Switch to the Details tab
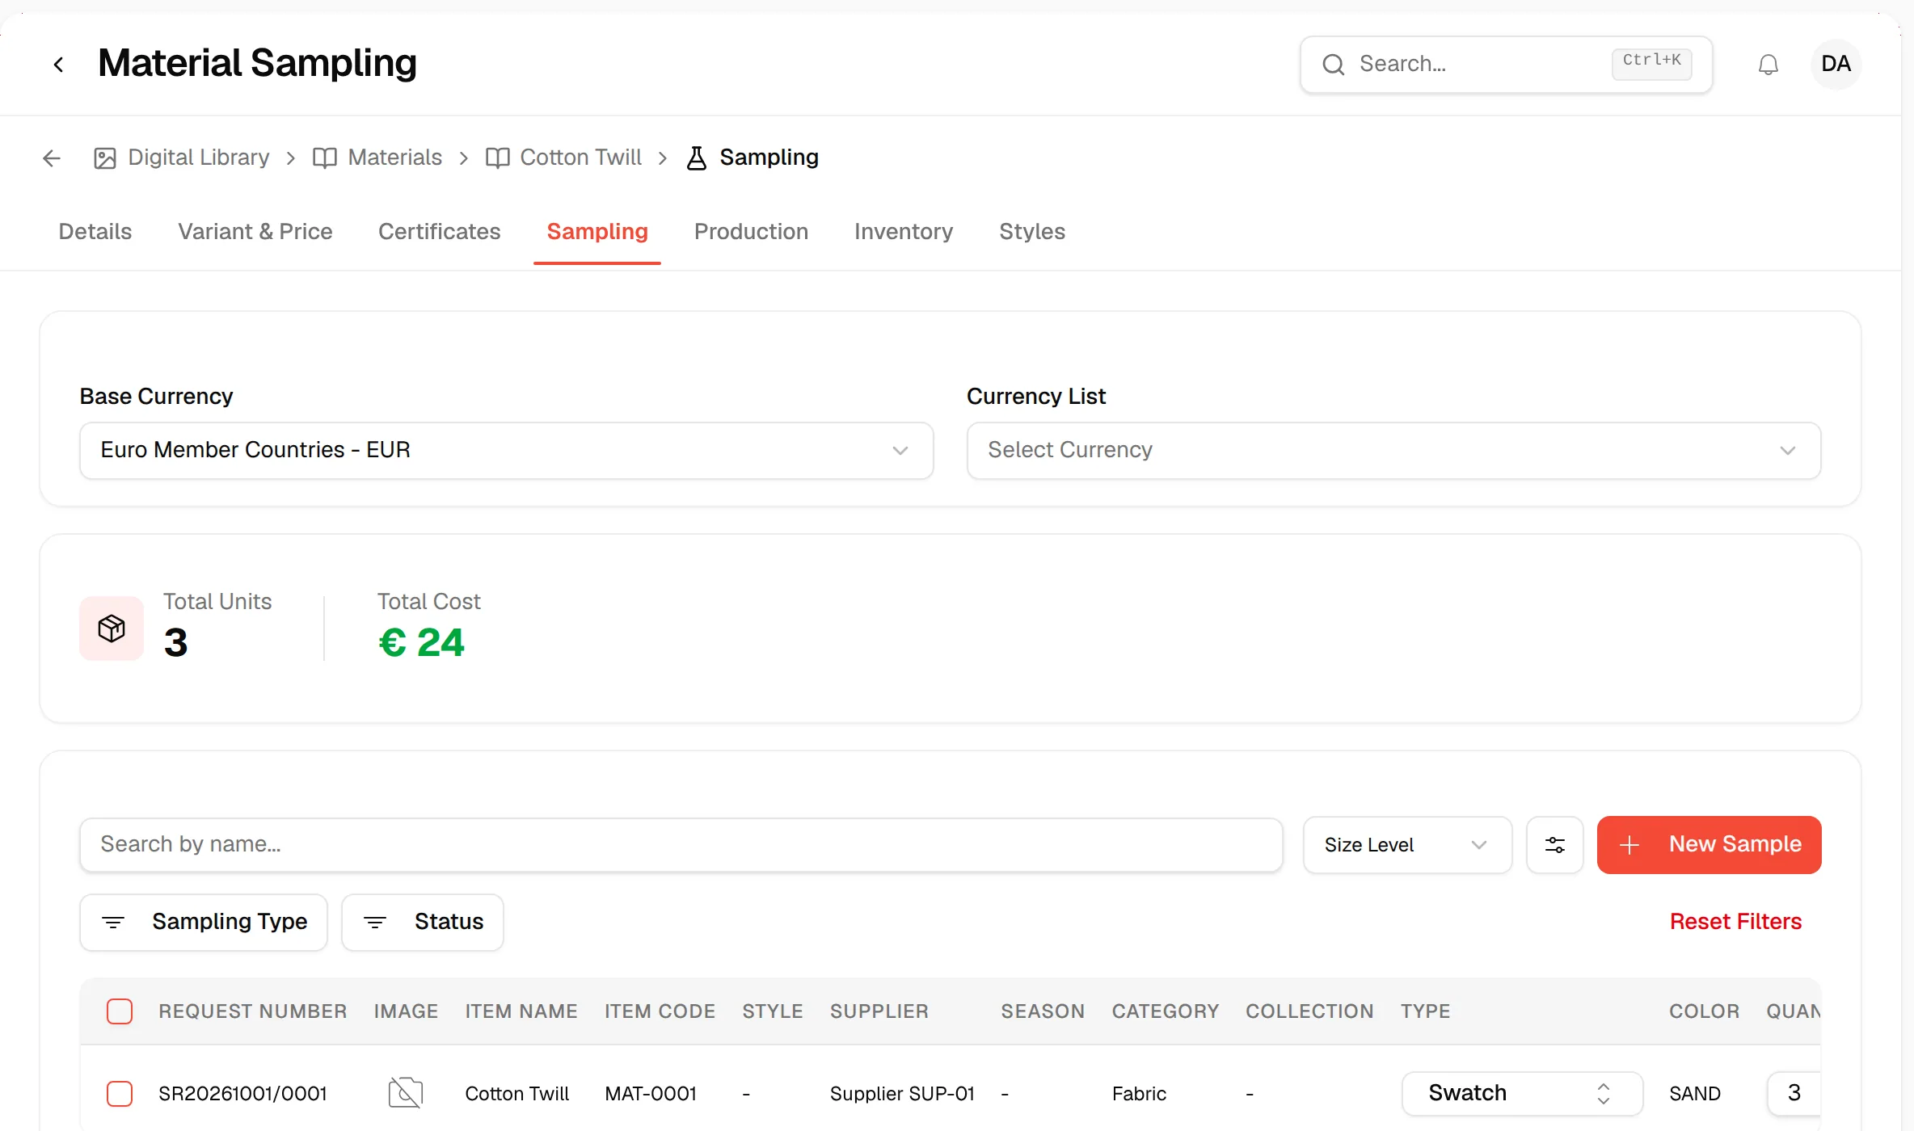Viewport: 1914px width, 1131px height. tap(95, 232)
